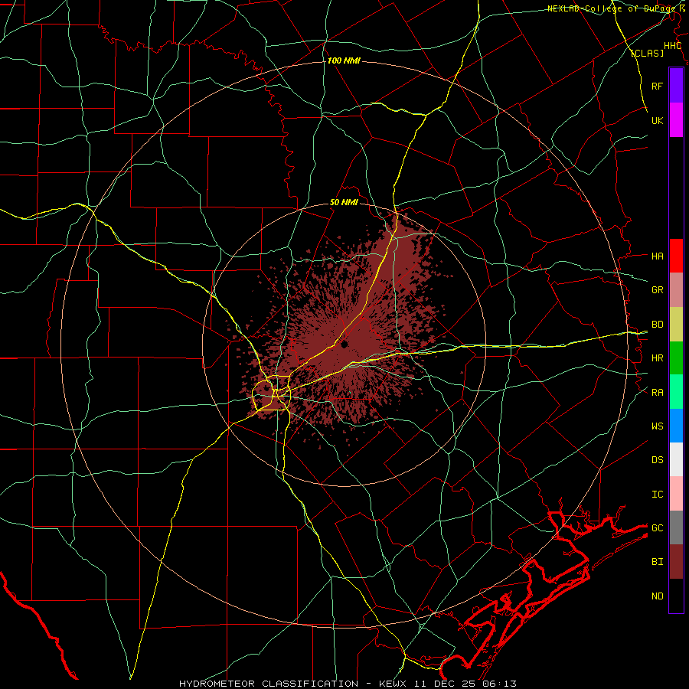This screenshot has height=689, width=689.
Task: Select the red HA legend swatch
Action: coord(676,256)
